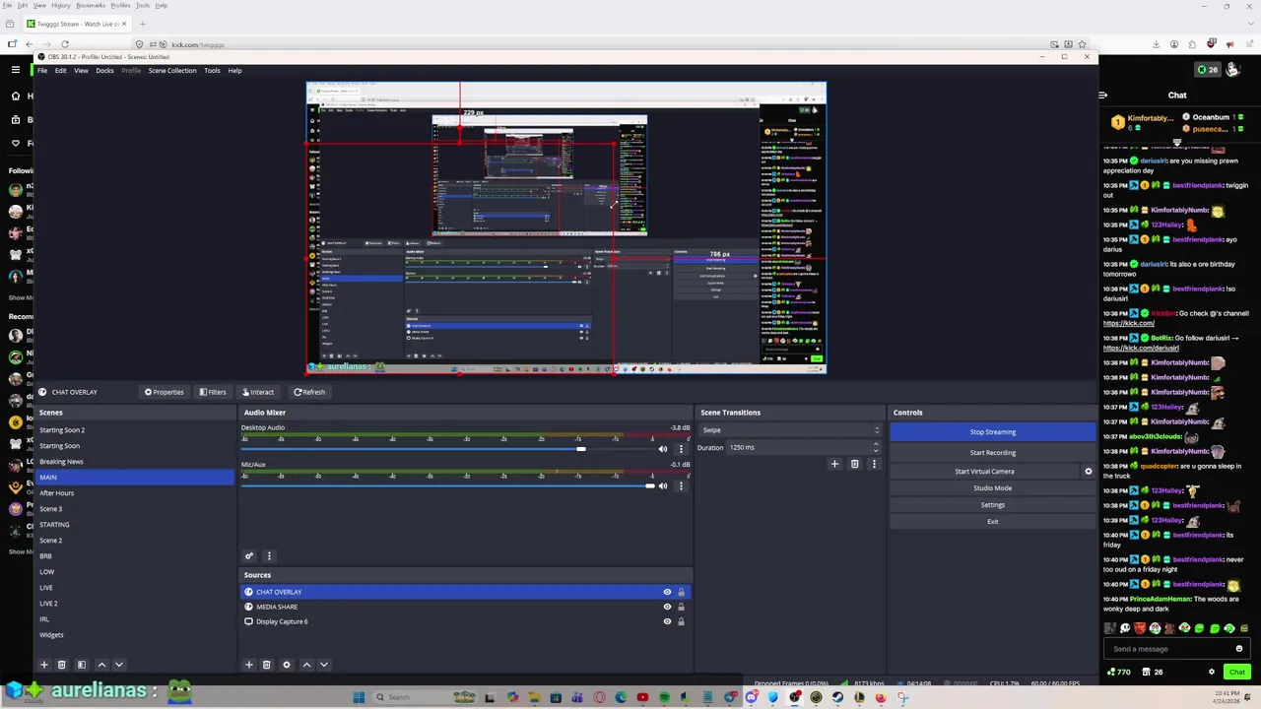Open source Properties button above Scenes

[x=164, y=392]
